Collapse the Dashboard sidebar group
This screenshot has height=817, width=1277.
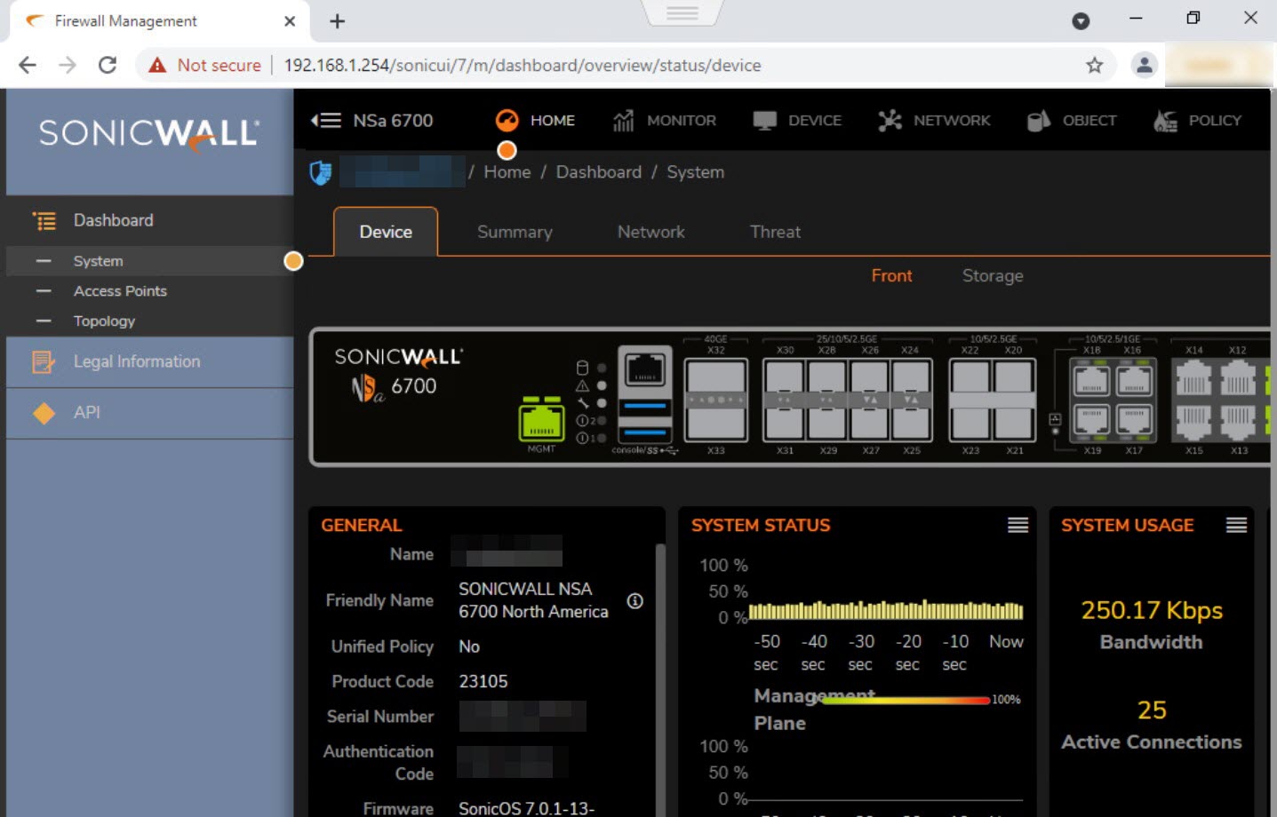(x=113, y=220)
